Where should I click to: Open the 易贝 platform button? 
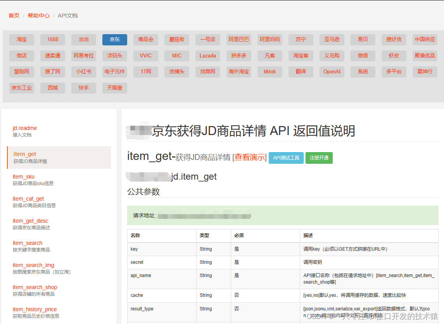[x=363, y=40]
